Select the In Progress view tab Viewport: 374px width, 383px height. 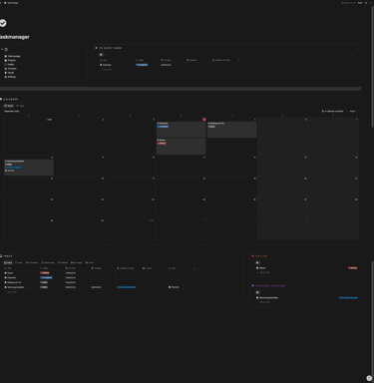(32, 262)
